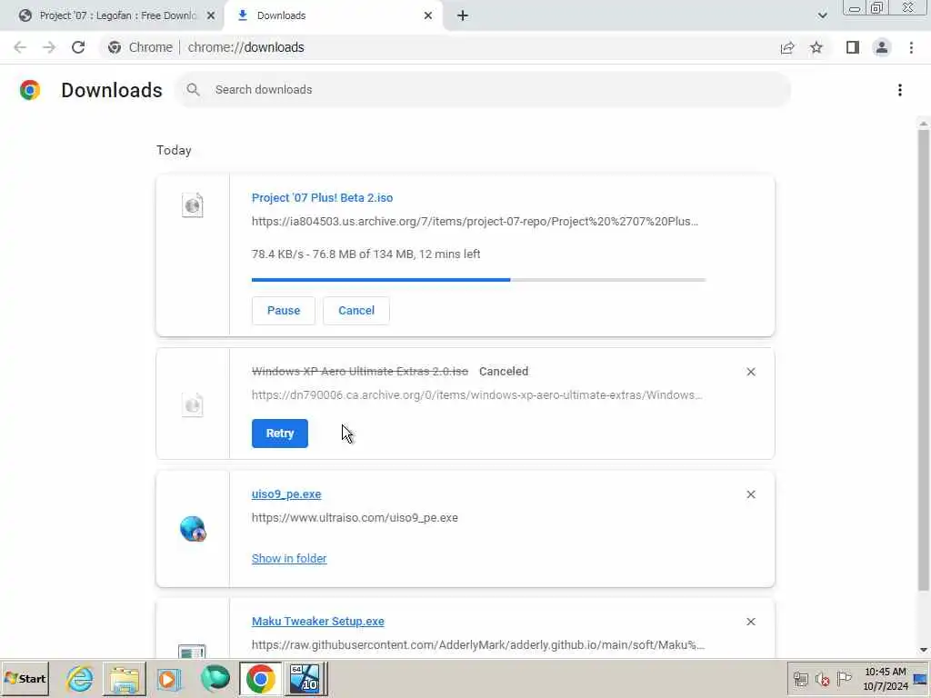Go back using browser back arrow
This screenshot has height=698, width=931.
[x=20, y=47]
